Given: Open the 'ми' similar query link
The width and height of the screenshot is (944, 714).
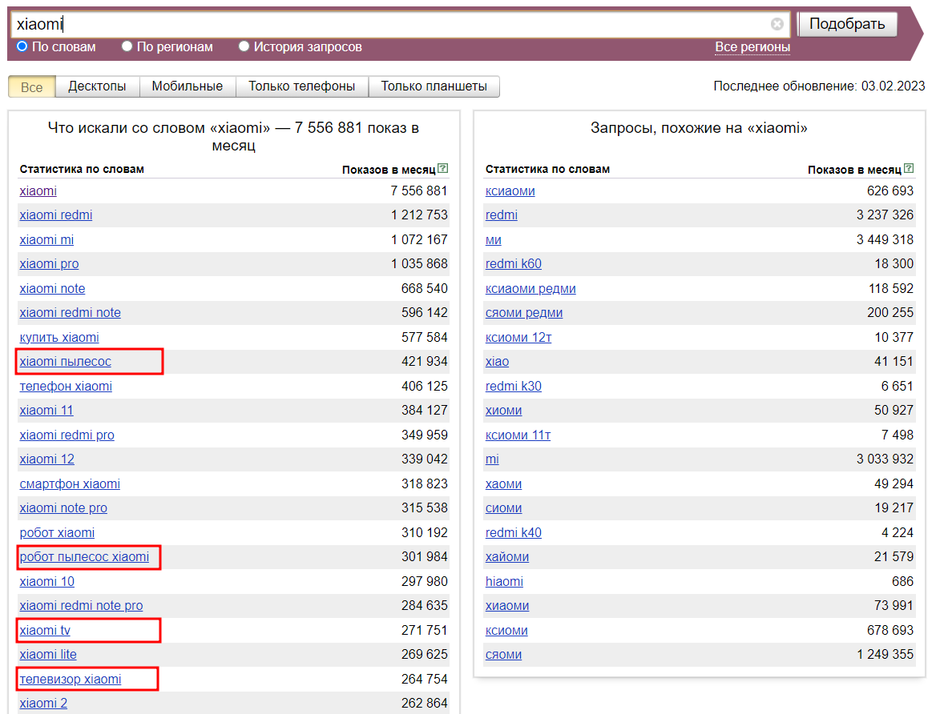Looking at the screenshot, I should pos(493,240).
